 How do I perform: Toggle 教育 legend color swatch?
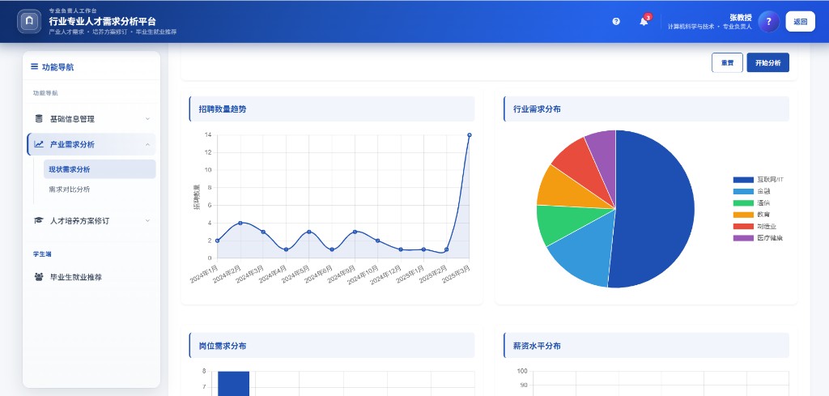743,215
